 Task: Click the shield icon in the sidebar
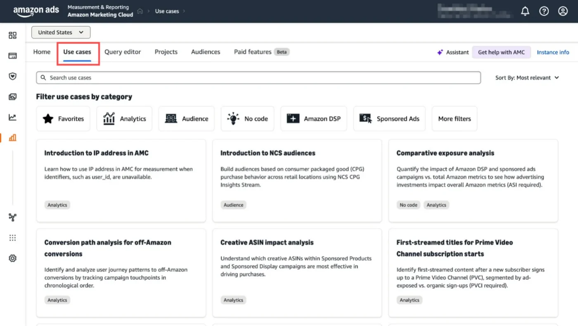click(12, 76)
